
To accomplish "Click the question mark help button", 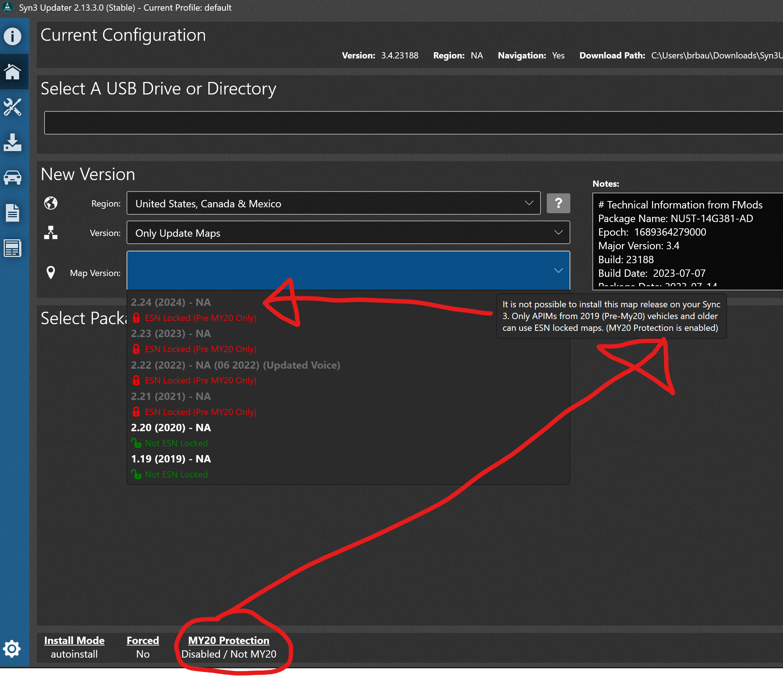I will 558,203.
